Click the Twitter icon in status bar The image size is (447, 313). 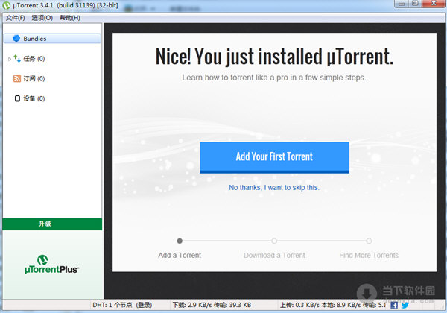(405, 305)
